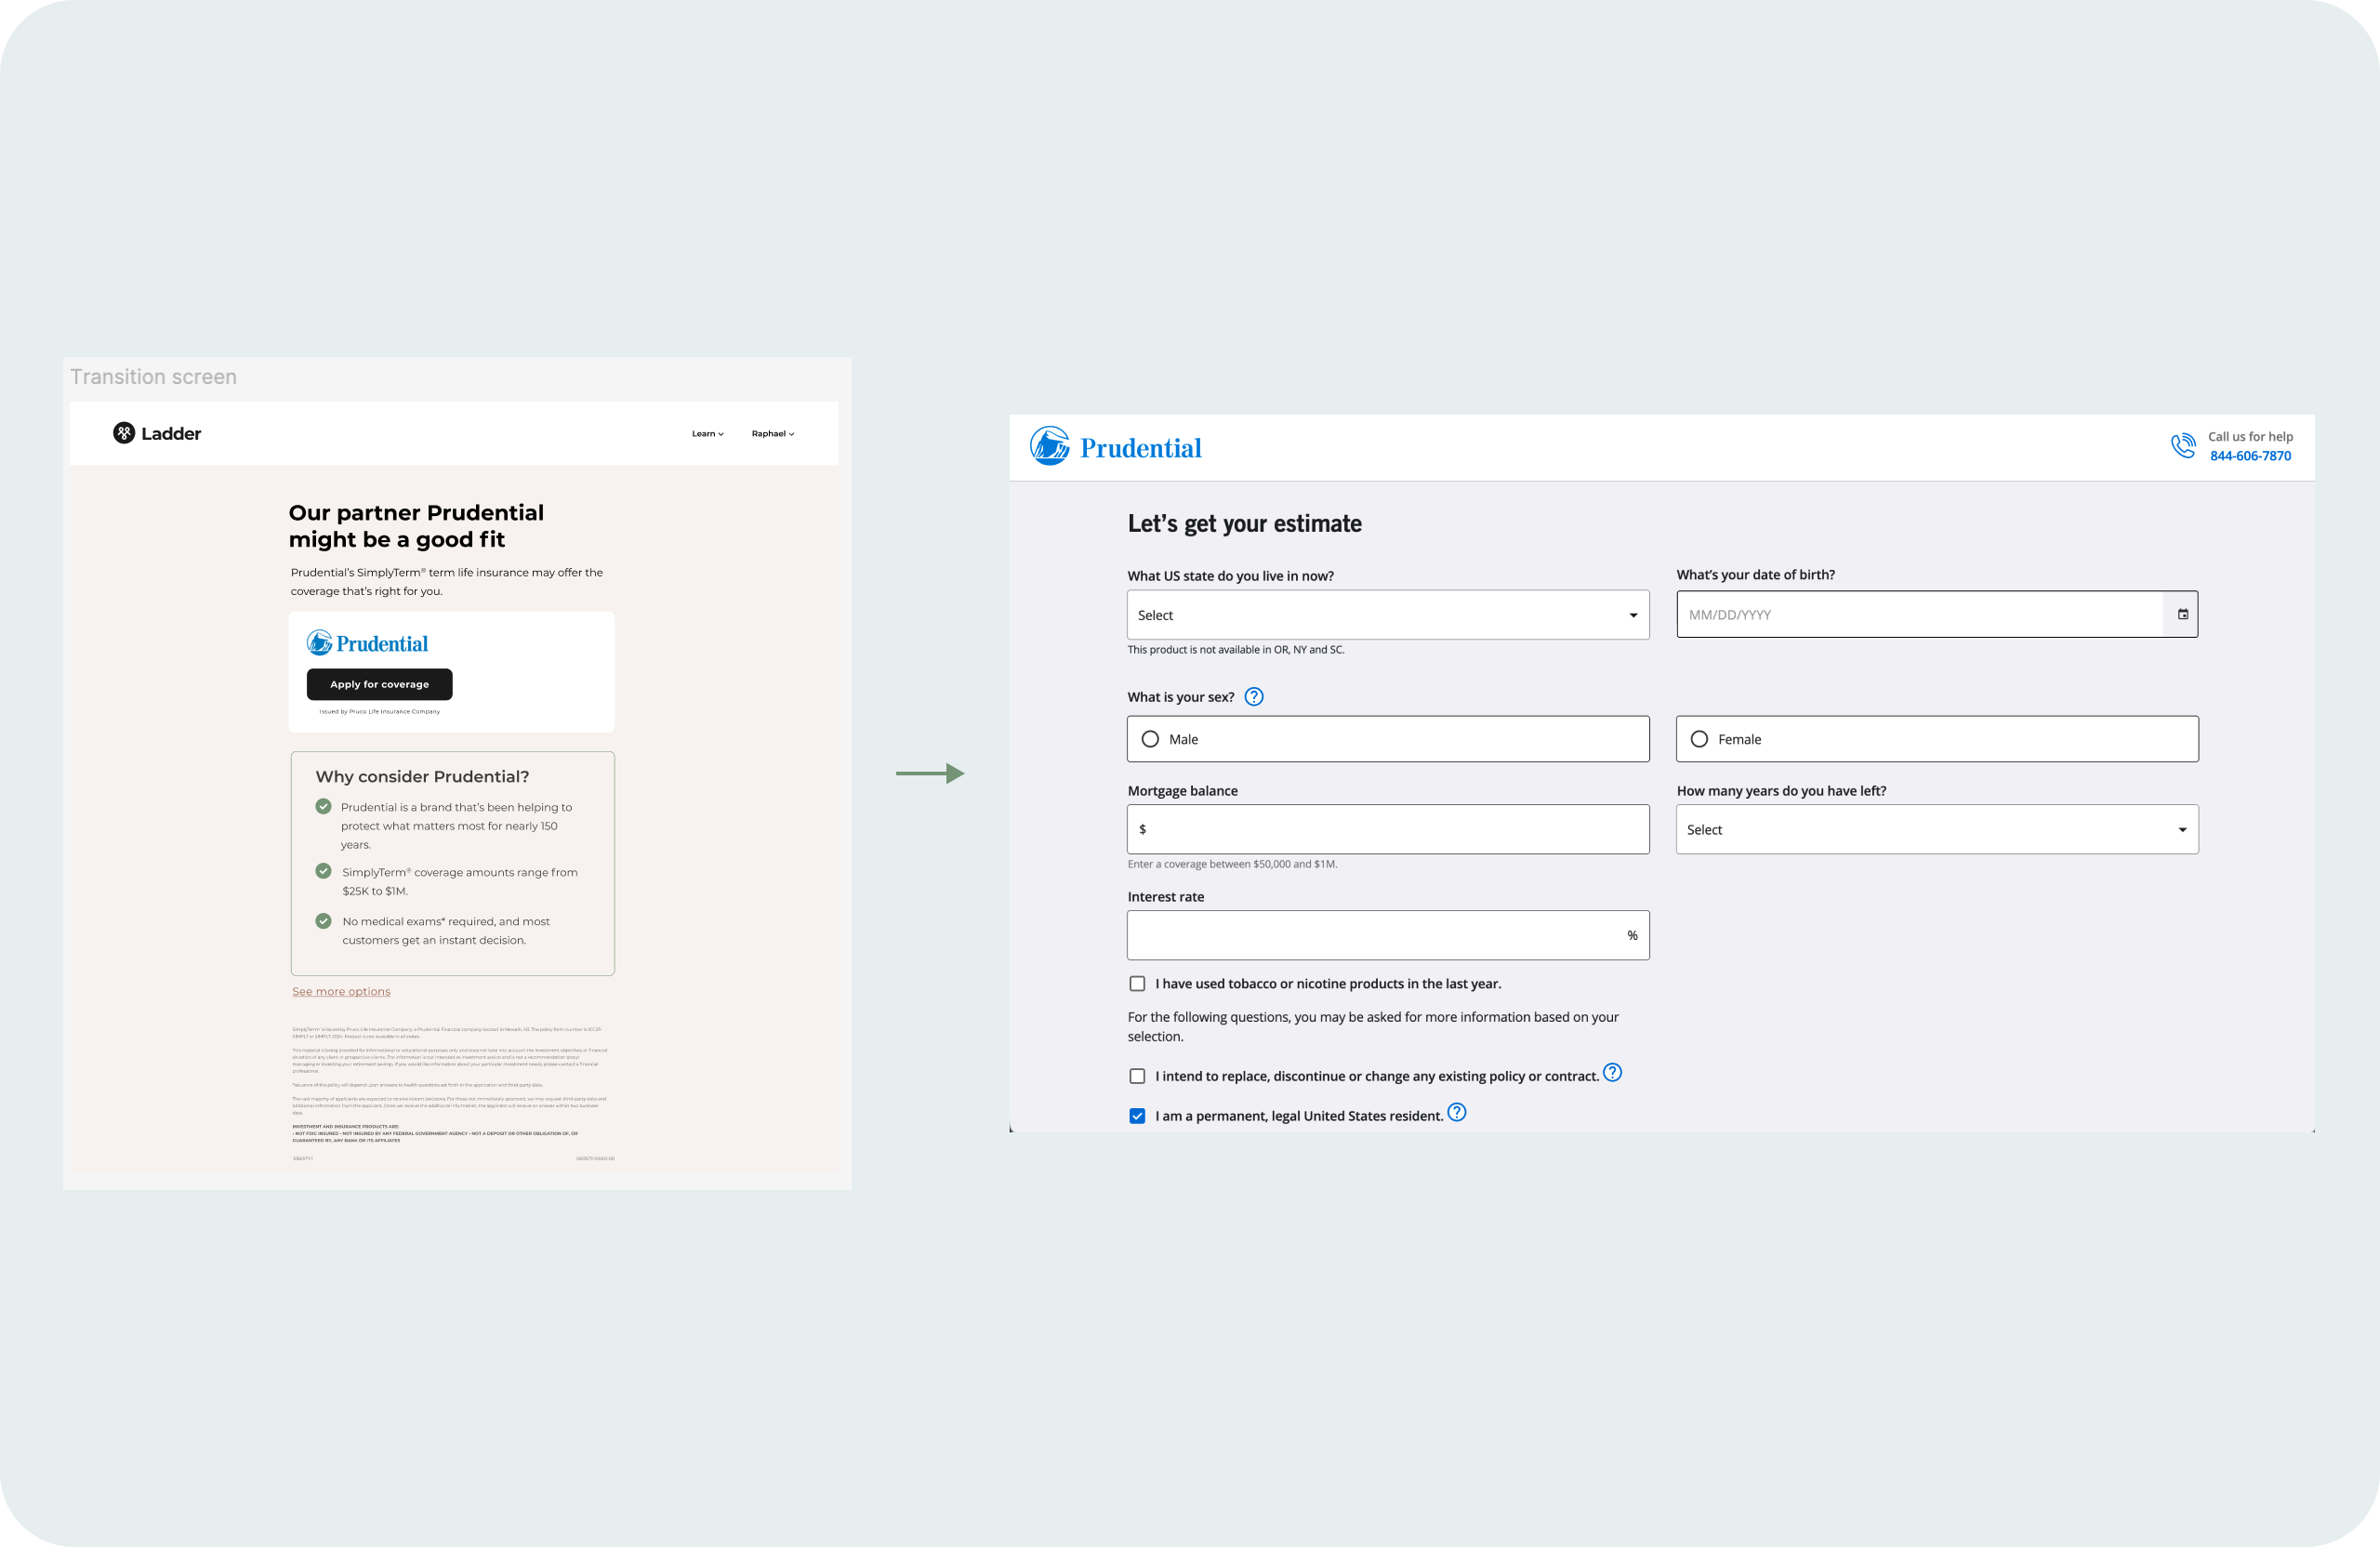The height and width of the screenshot is (1547, 2380).
Task: Uncheck 'I am a permanent, legal United States resident'
Action: pyautogui.click(x=1137, y=1115)
